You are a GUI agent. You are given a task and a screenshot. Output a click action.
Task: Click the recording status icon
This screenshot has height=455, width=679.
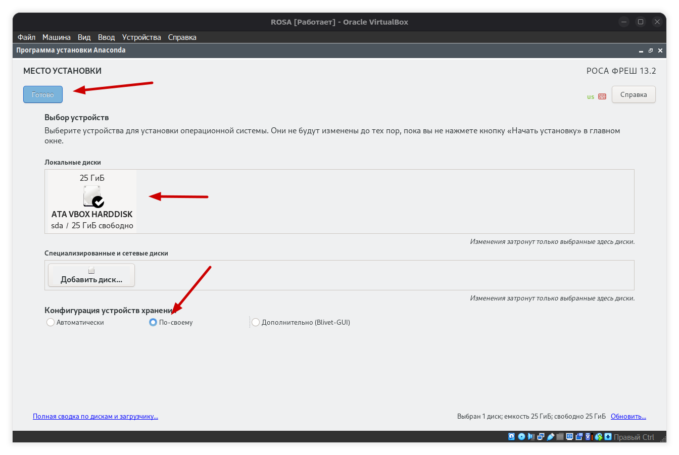pyautogui.click(x=579, y=437)
